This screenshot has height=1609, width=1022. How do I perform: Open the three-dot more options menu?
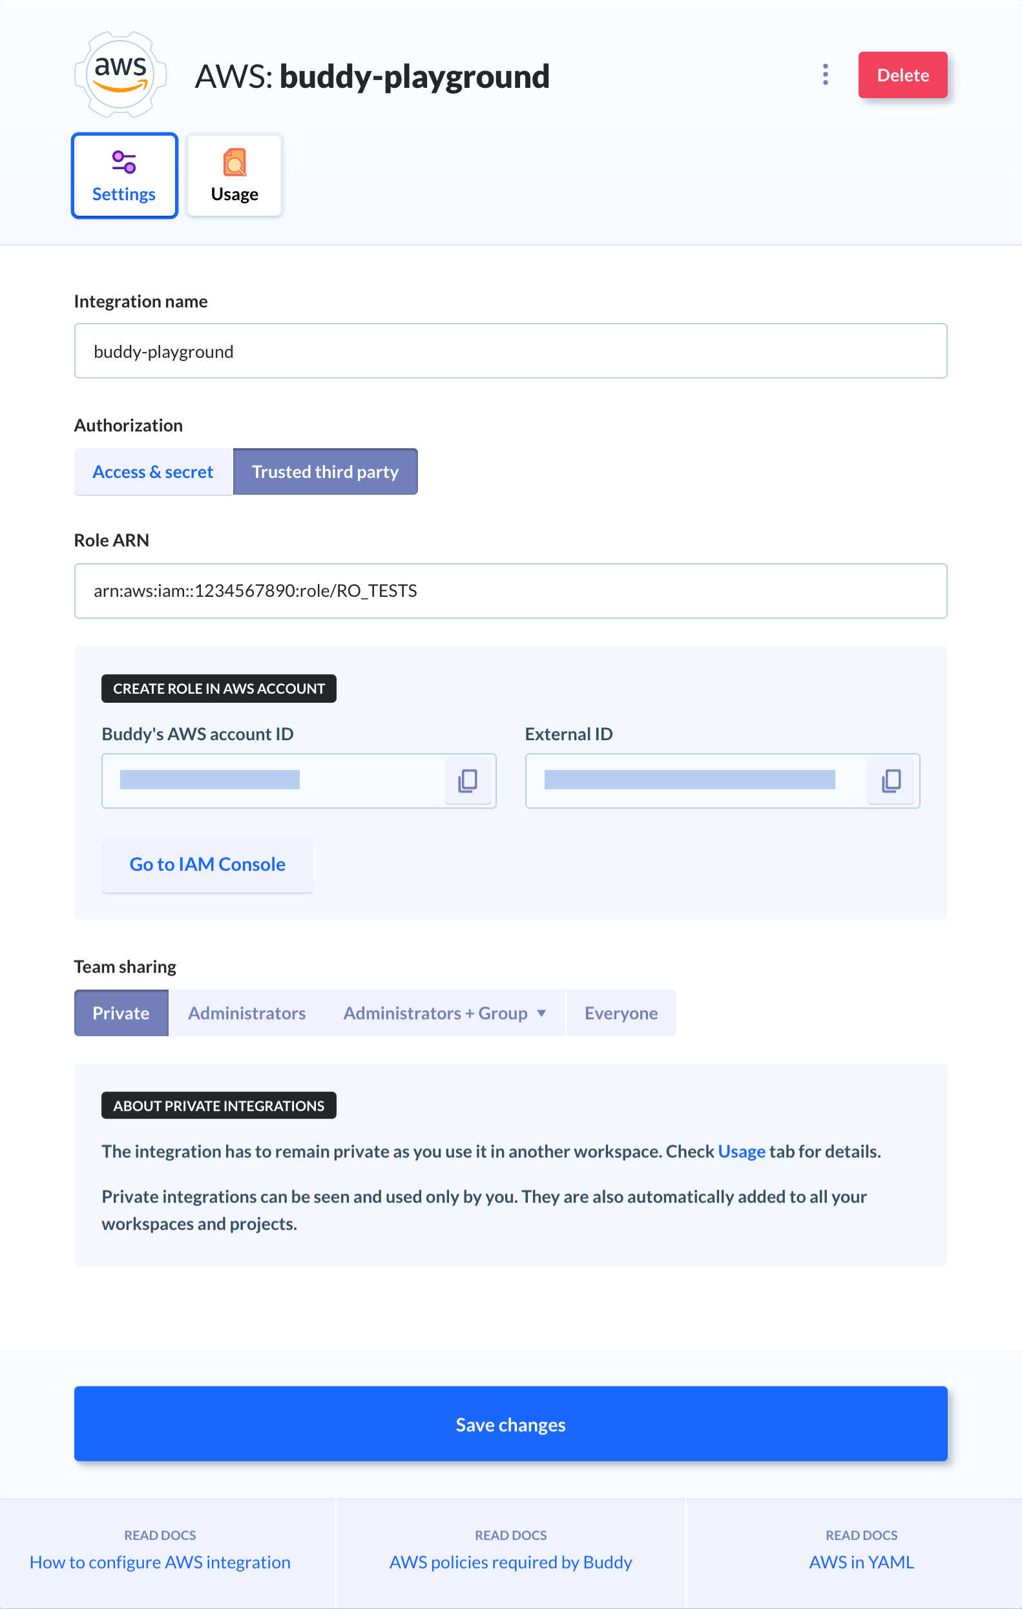click(826, 75)
